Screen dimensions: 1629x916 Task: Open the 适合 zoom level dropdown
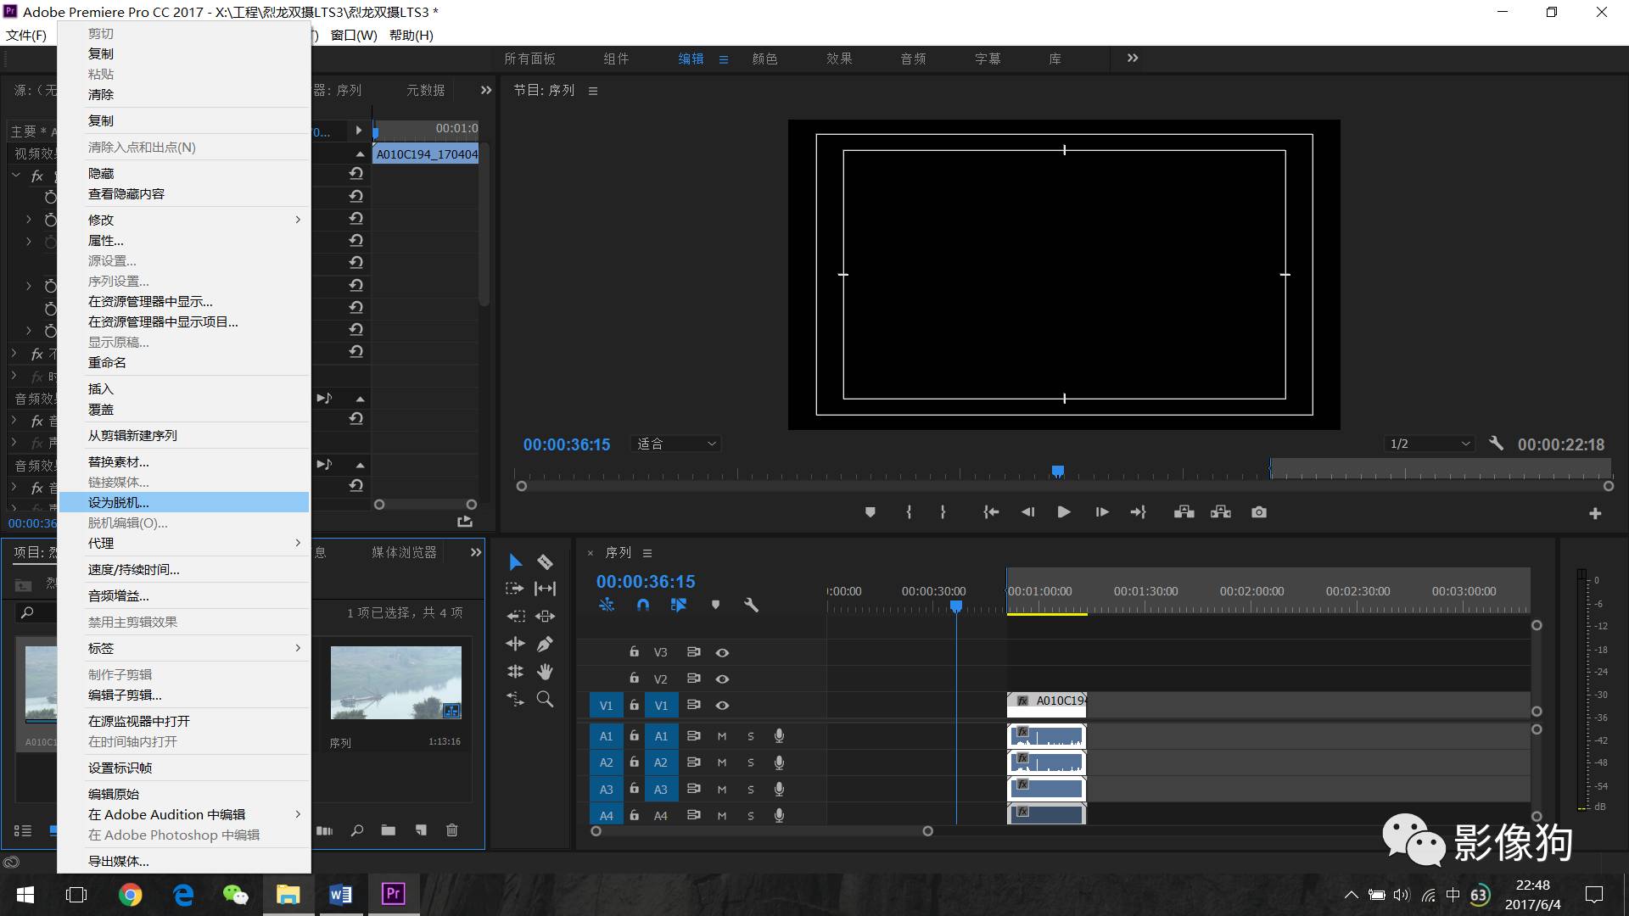pos(676,444)
